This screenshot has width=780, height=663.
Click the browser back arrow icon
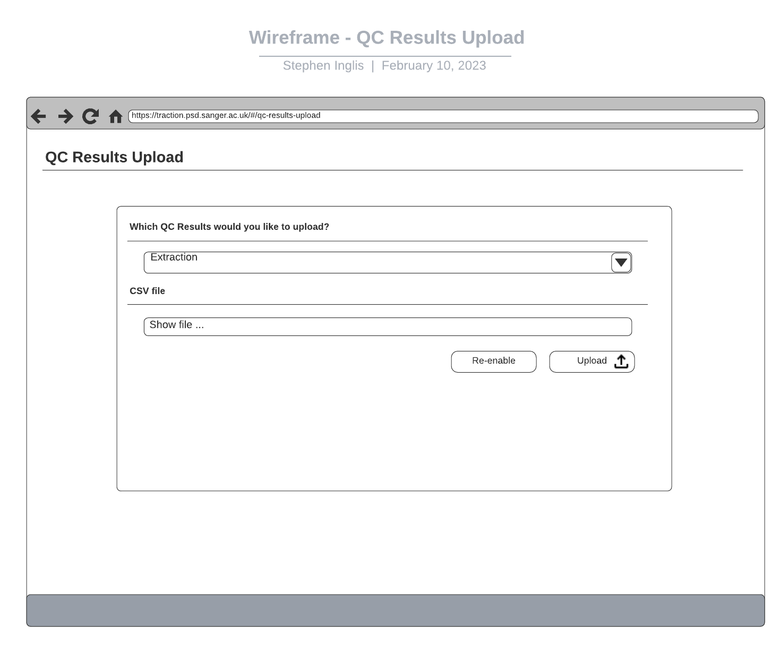pos(38,116)
